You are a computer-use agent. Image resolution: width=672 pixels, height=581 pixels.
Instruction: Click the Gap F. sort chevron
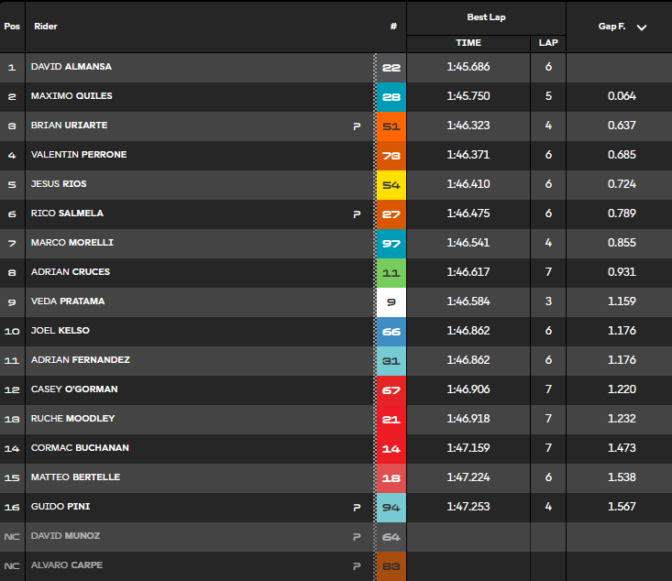click(641, 27)
